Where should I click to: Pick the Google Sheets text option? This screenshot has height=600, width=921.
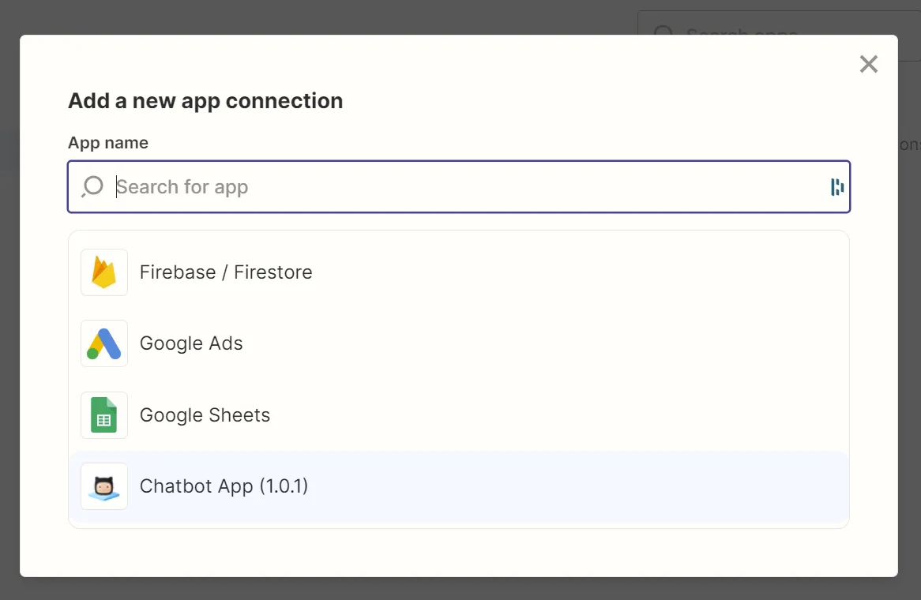tap(205, 415)
